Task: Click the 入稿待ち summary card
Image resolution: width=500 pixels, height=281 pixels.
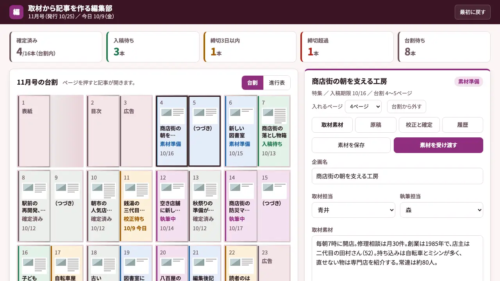Action: [153, 47]
